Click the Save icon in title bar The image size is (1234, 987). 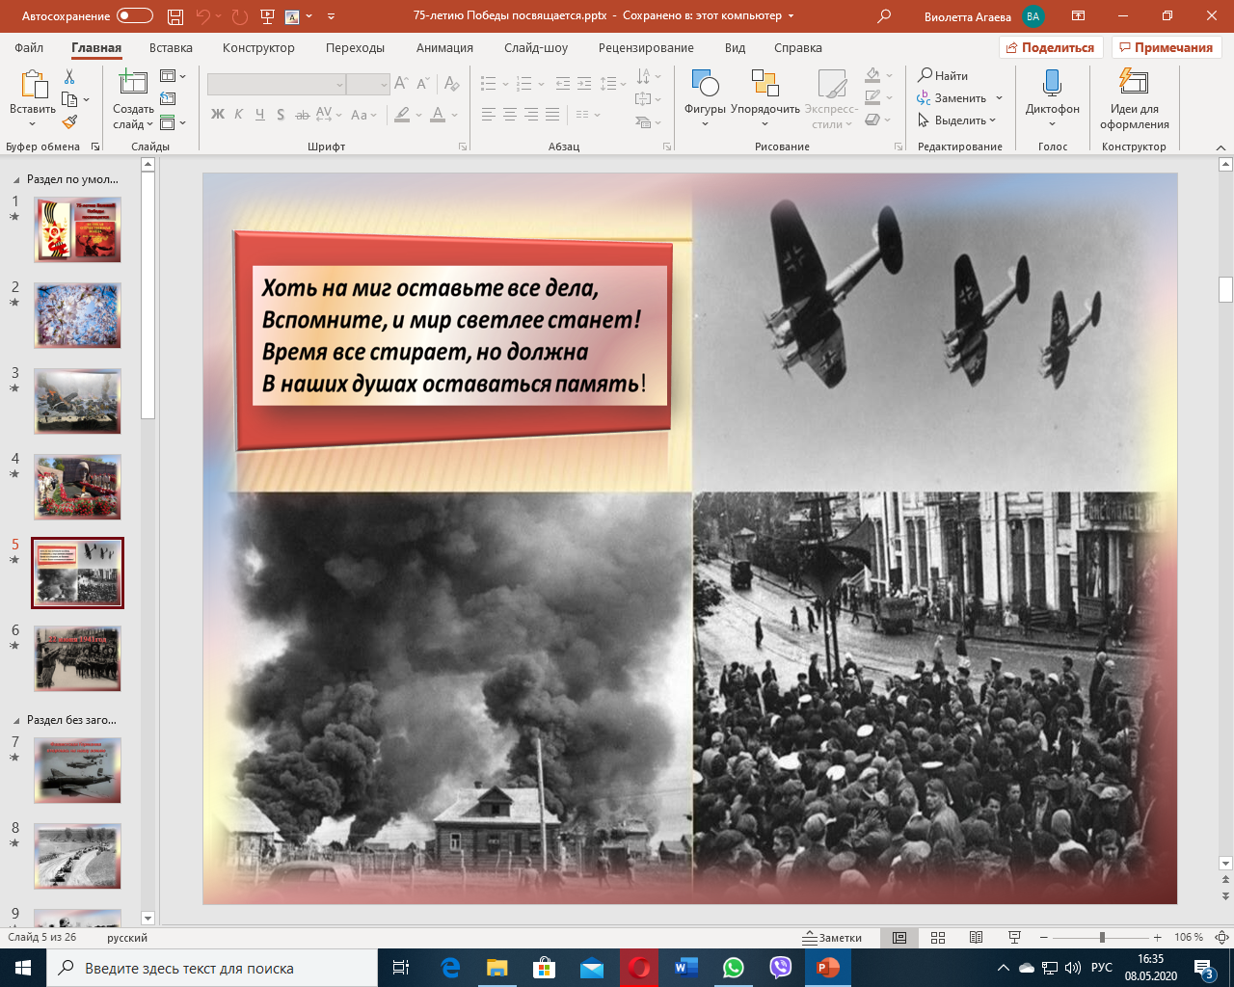click(174, 16)
